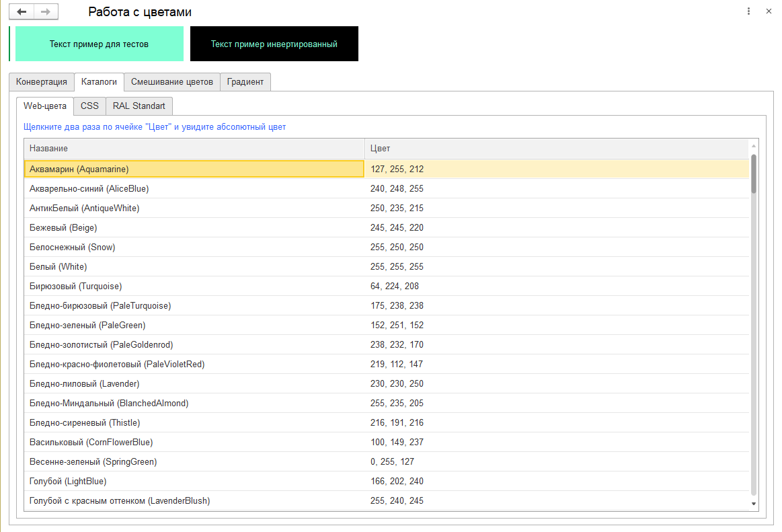Click the blue double-click hint text
Viewport: 782px width, 532px height.
(155, 127)
